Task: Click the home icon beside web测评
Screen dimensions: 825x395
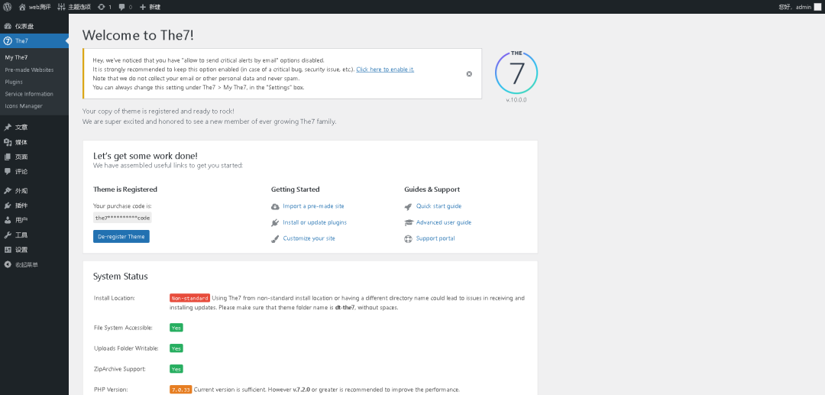Action: (x=23, y=7)
